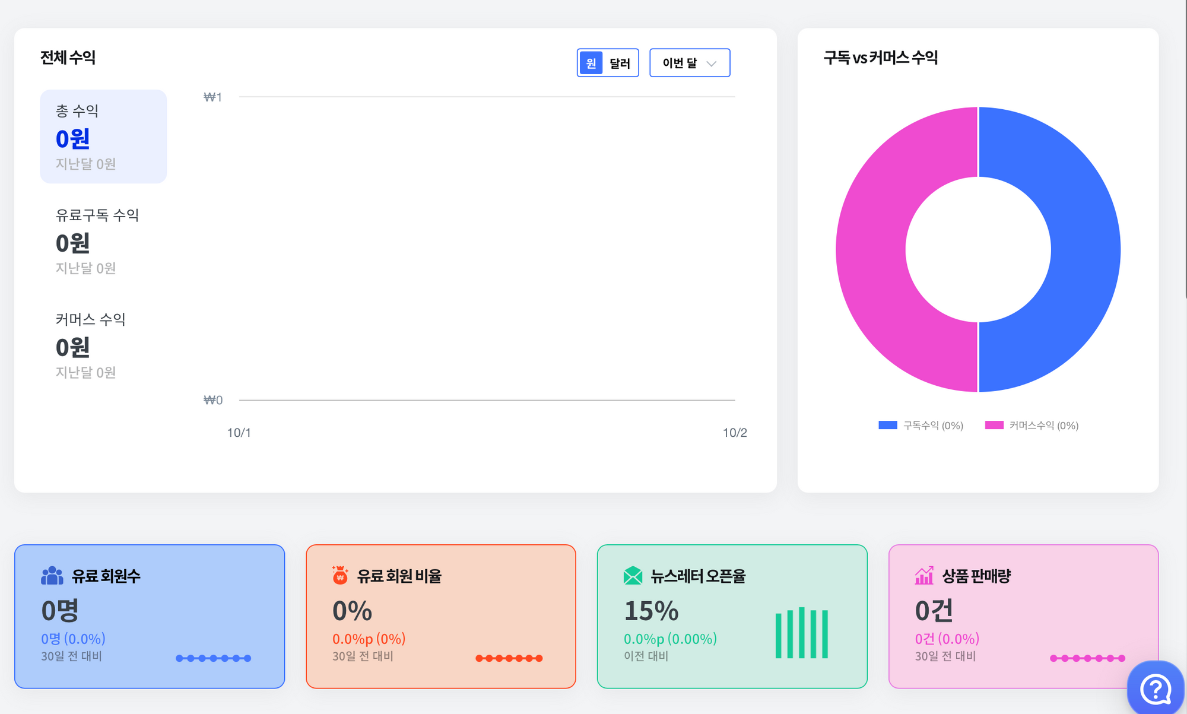Click the newsletter open rate envelope icon

(x=633, y=575)
